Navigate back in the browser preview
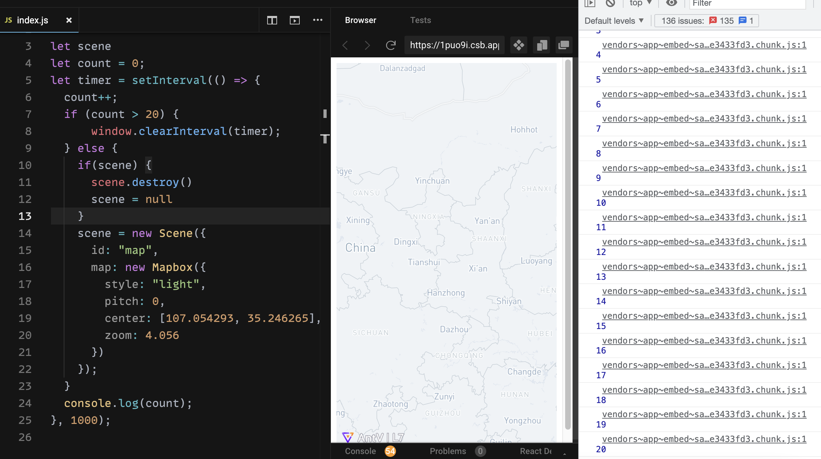 [345, 45]
